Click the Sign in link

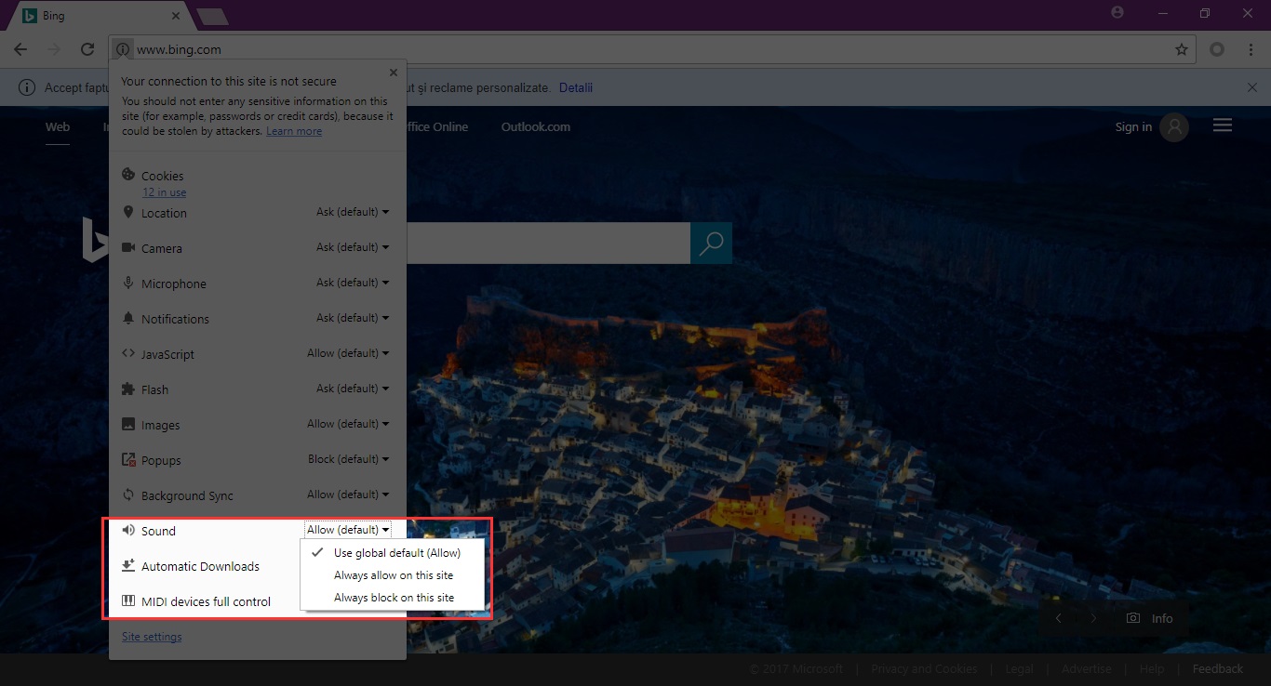coord(1133,127)
